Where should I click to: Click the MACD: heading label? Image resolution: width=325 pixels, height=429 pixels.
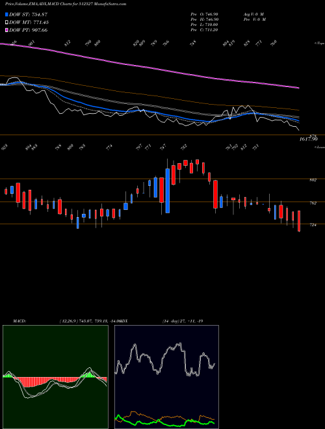click(x=19, y=320)
